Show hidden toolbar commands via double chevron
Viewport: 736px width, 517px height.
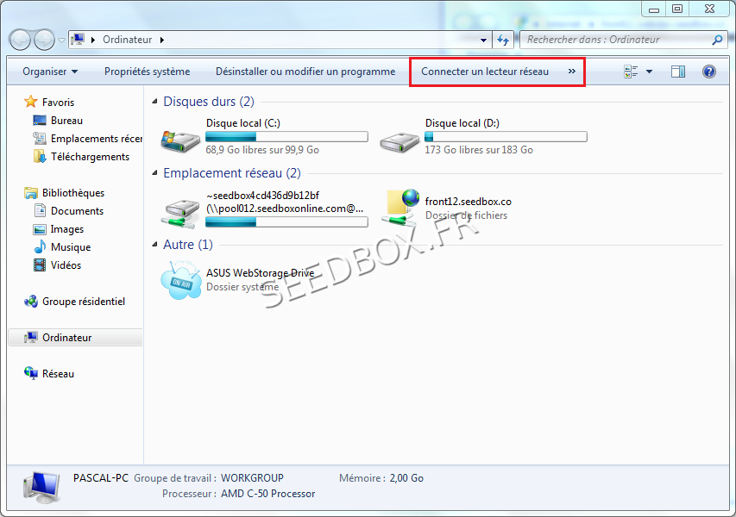click(571, 72)
